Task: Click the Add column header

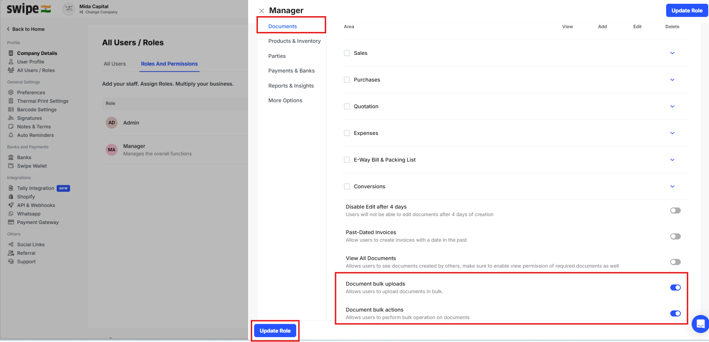Action: coord(602,27)
